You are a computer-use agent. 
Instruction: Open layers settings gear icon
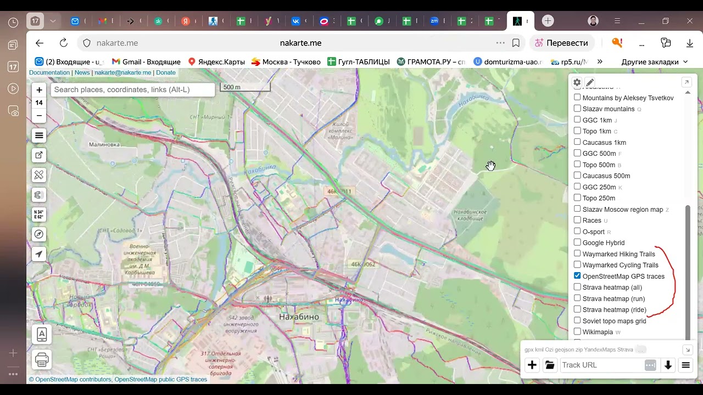click(x=577, y=82)
